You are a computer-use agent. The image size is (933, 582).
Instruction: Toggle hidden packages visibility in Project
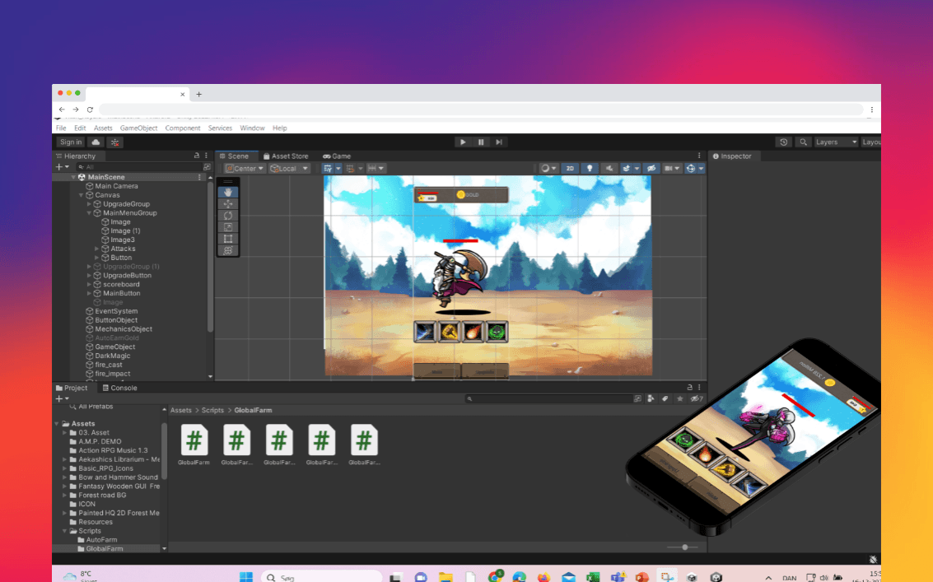tap(696, 398)
